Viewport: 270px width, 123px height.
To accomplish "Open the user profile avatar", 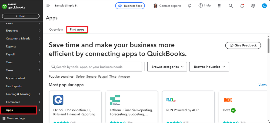I will point(264,6).
